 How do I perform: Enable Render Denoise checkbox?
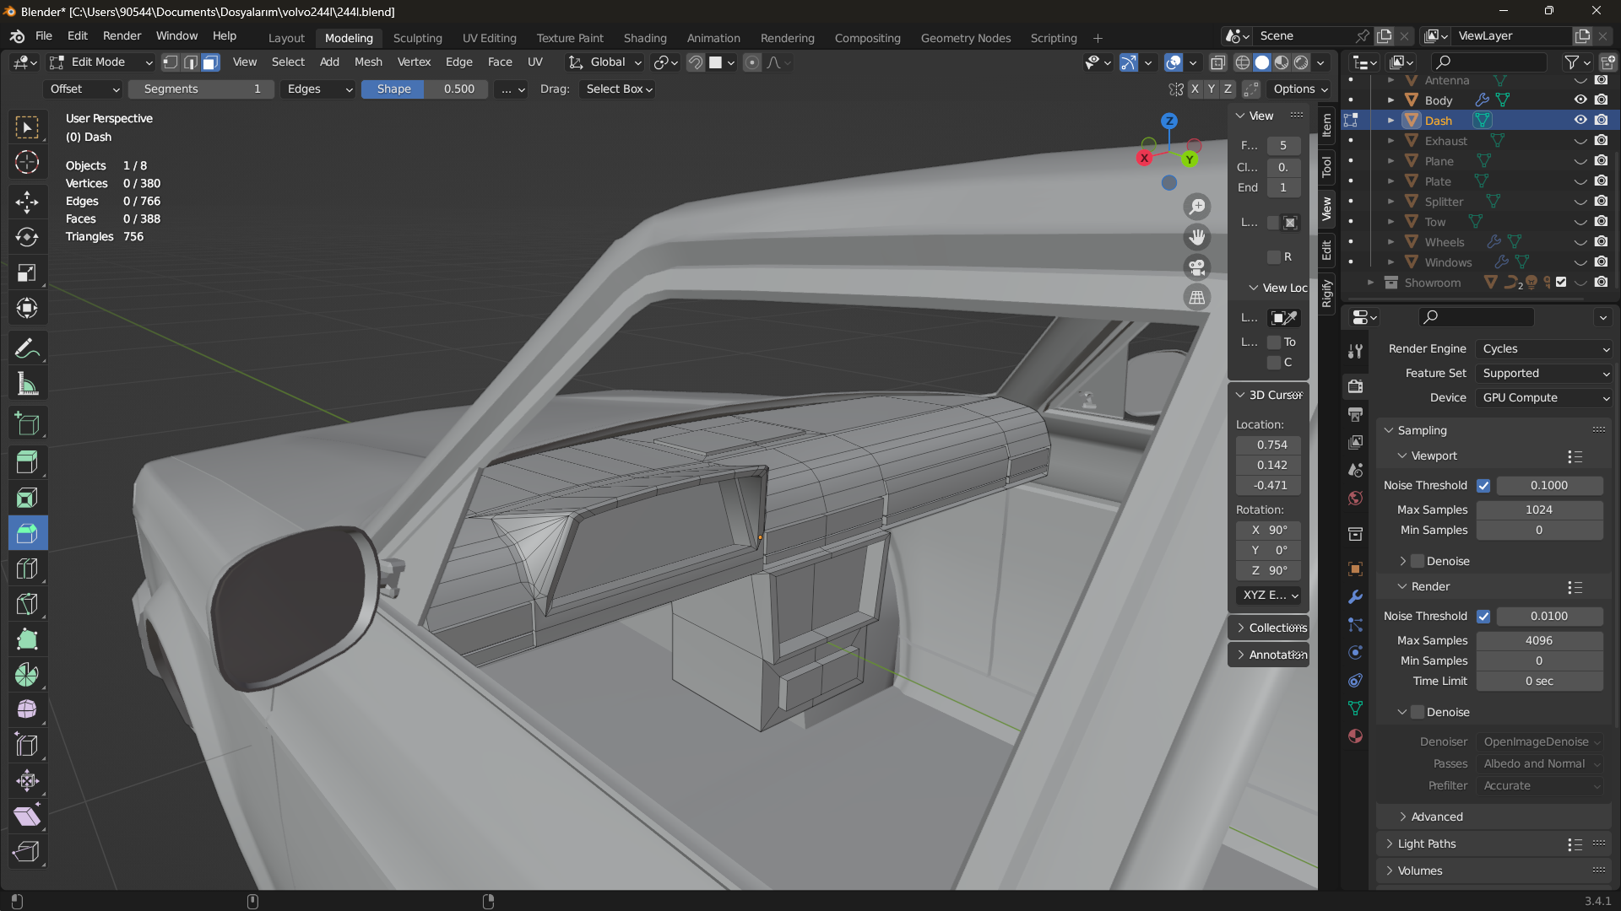click(x=1418, y=712)
